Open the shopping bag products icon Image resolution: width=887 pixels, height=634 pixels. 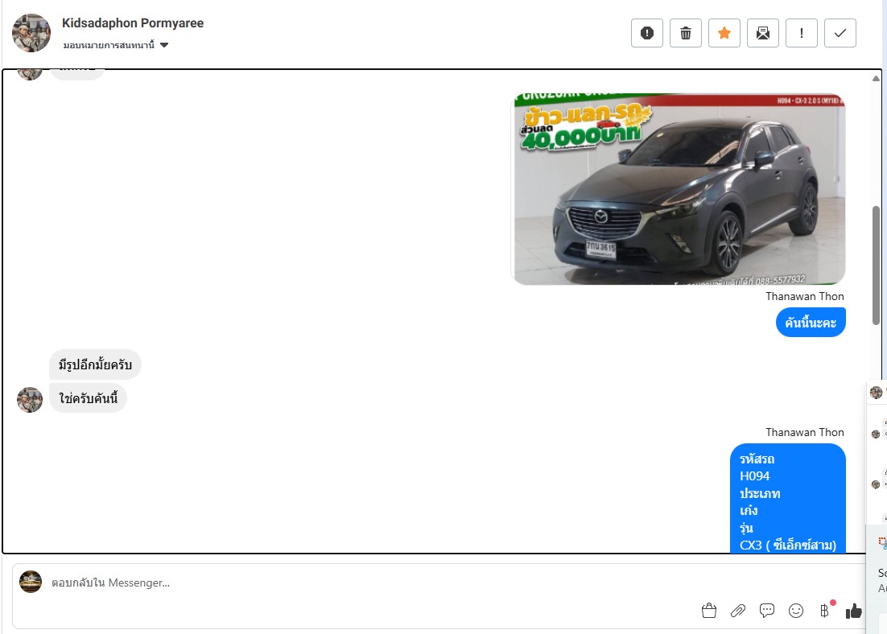click(x=709, y=611)
